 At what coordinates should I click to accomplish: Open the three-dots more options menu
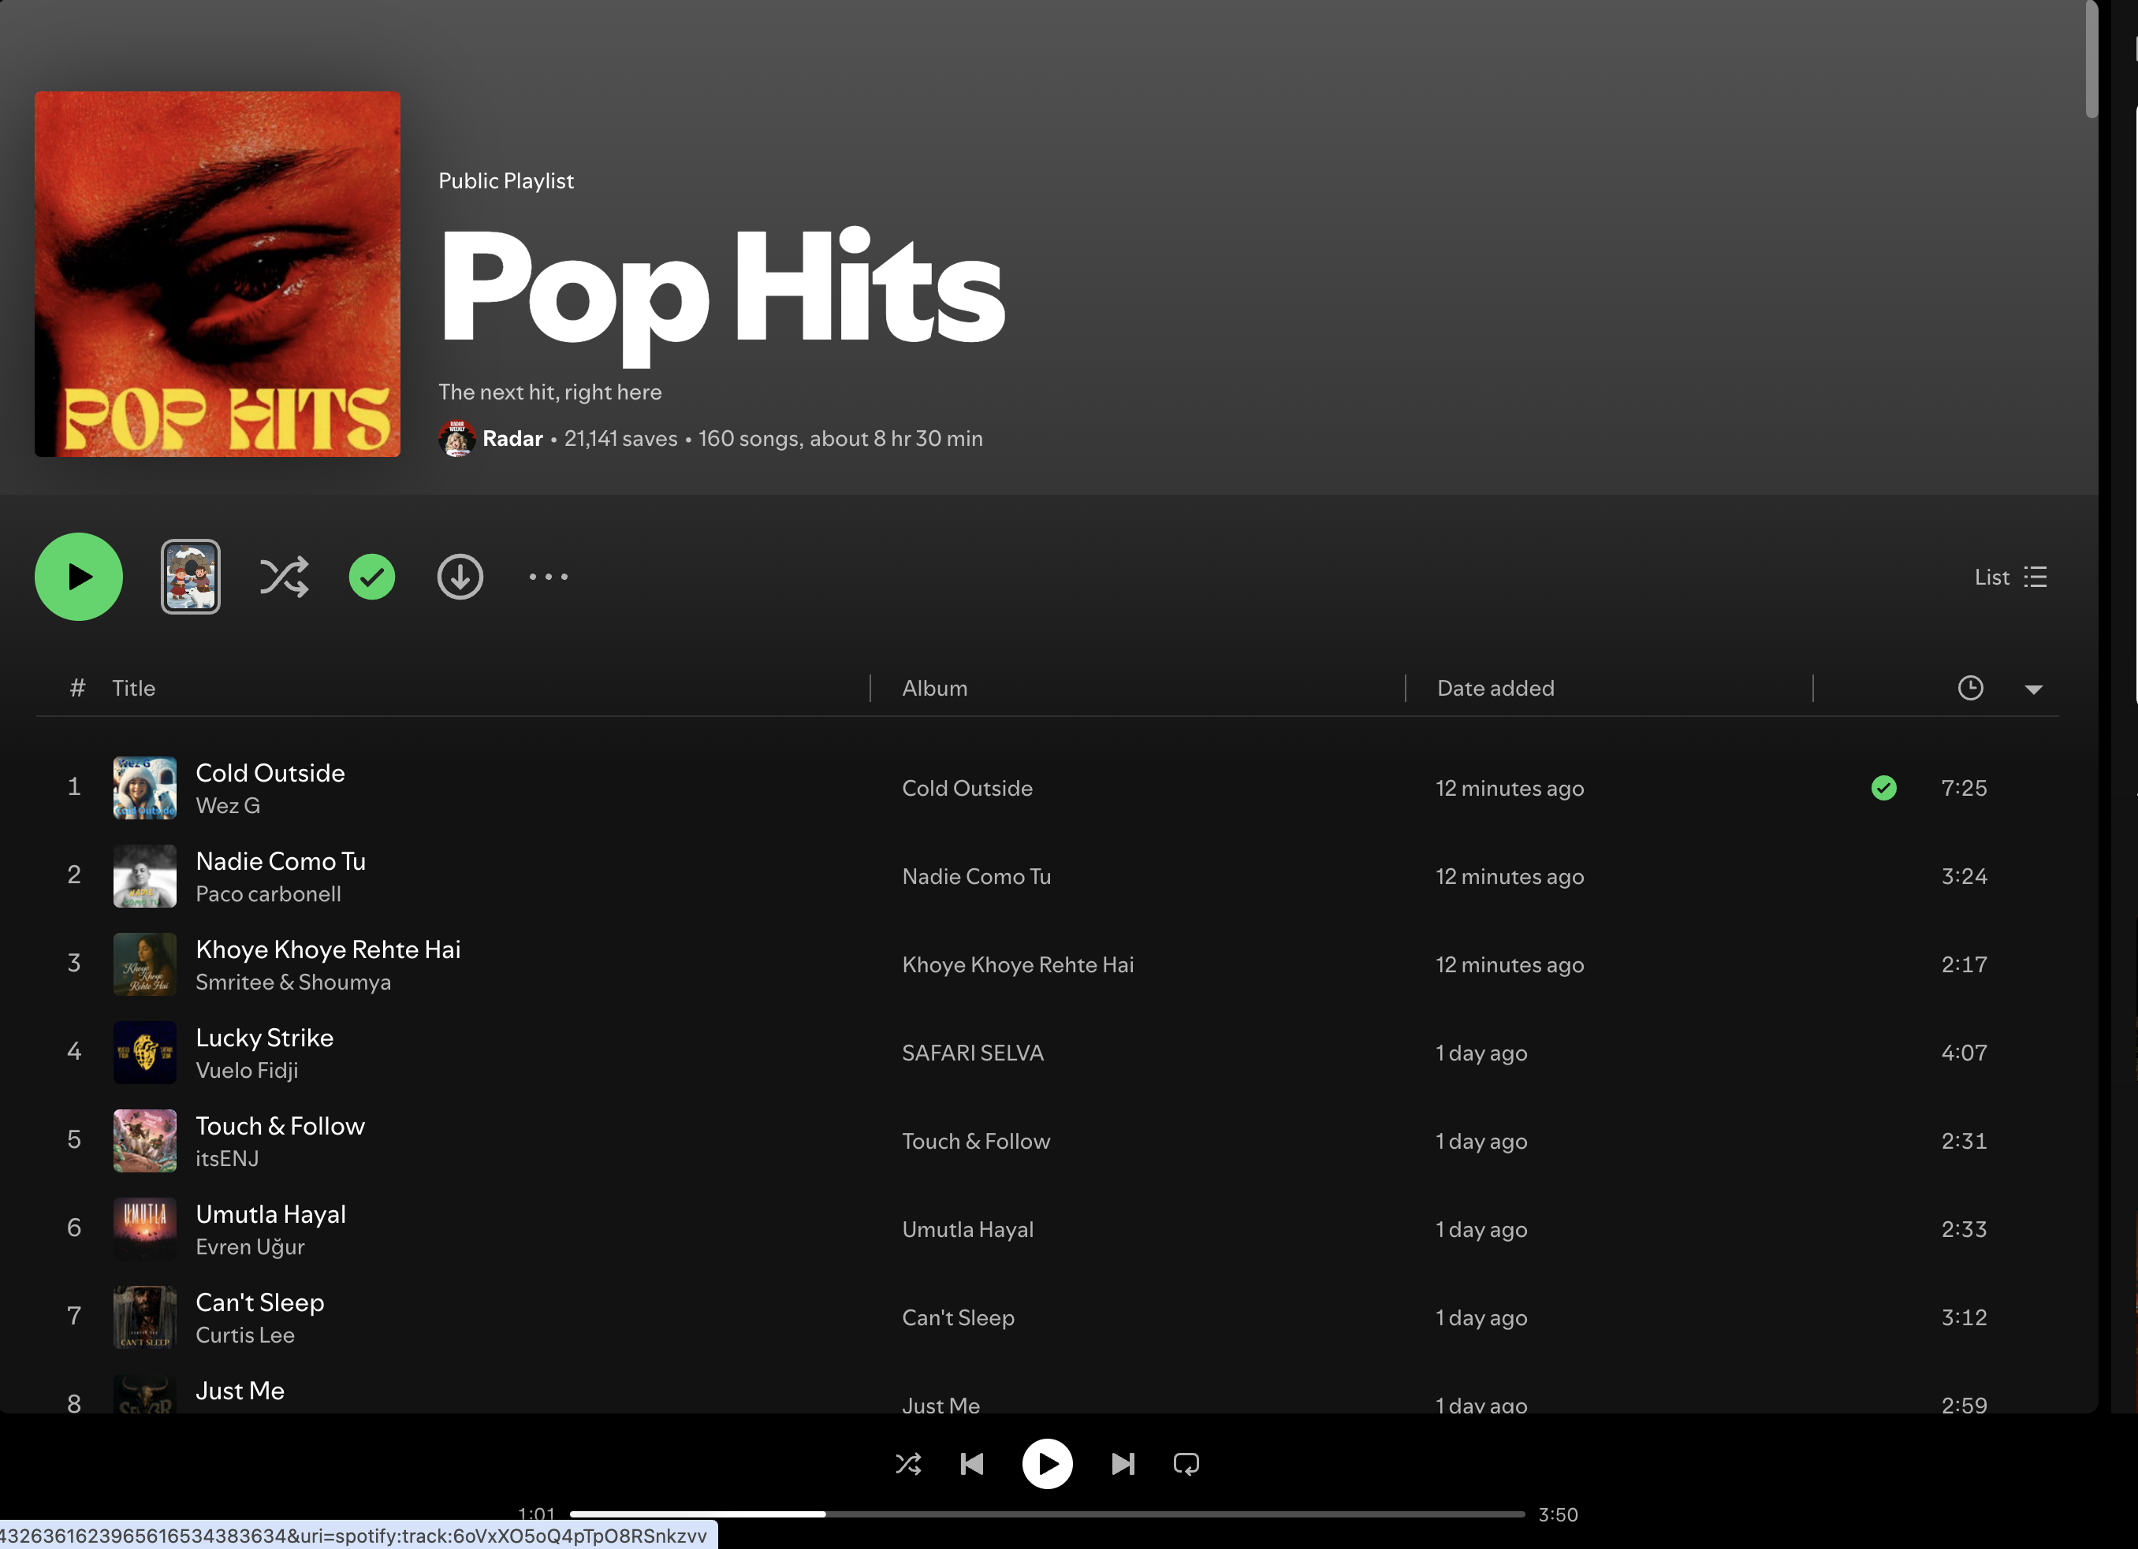click(x=549, y=577)
